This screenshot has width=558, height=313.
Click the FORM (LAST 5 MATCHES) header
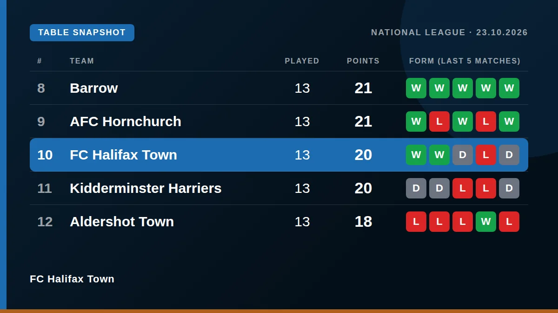pyautogui.click(x=465, y=61)
